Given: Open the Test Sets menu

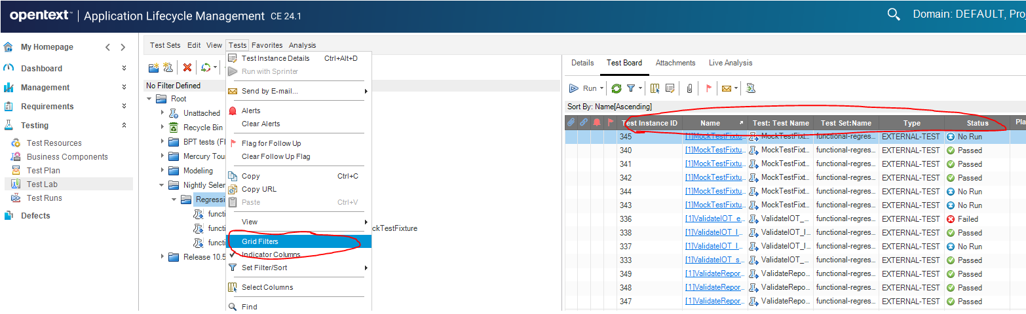Looking at the screenshot, I should [x=165, y=45].
